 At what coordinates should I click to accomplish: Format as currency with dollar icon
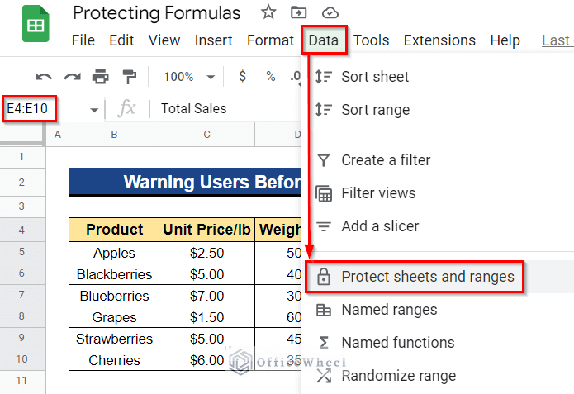[x=242, y=76]
